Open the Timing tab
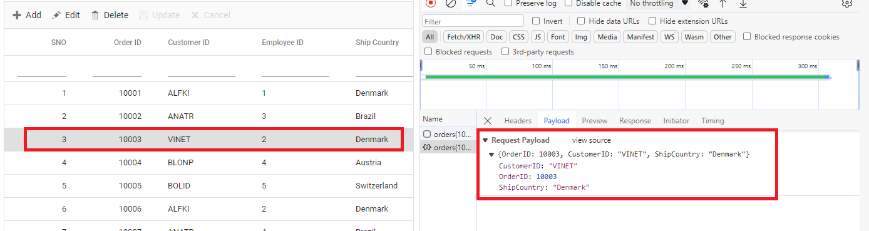This screenshot has width=869, height=231. pyautogui.click(x=712, y=121)
